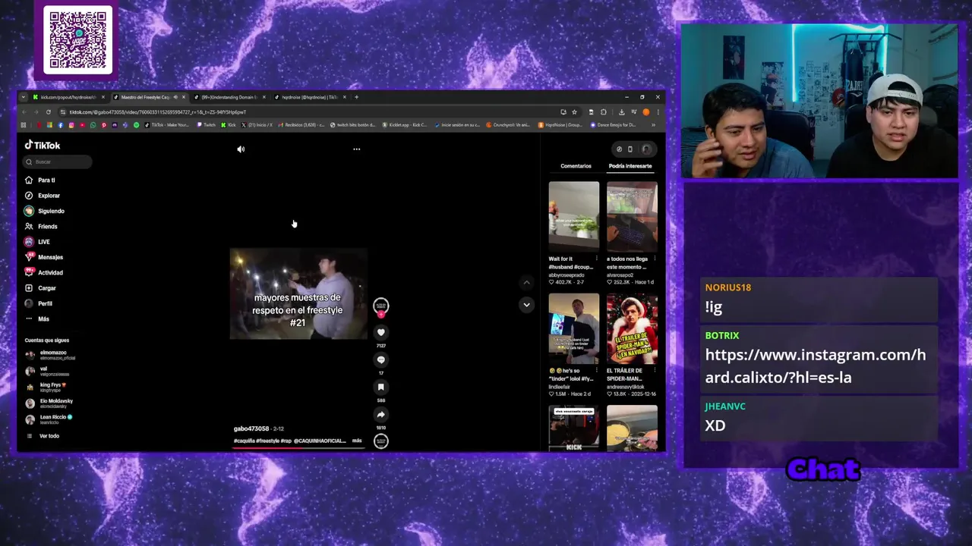972x546 pixels.
Task: Open the three-dots video options menu
Action: pos(356,149)
